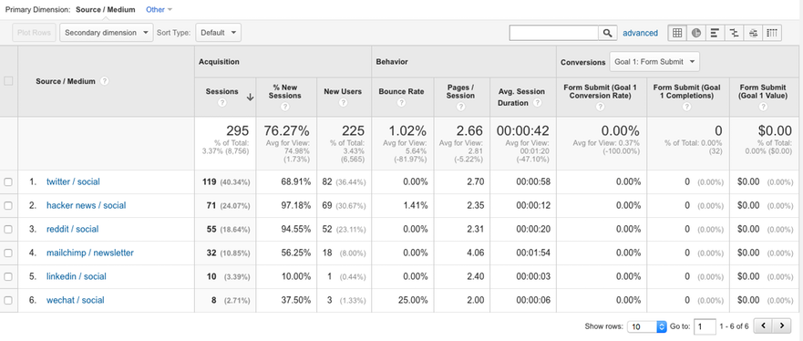Image resolution: width=803 pixels, height=341 pixels.
Task: Open the advanced filter link
Action: point(640,33)
